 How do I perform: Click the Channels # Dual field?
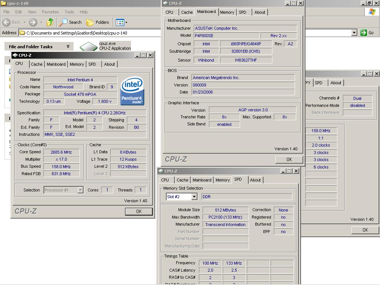357,98
